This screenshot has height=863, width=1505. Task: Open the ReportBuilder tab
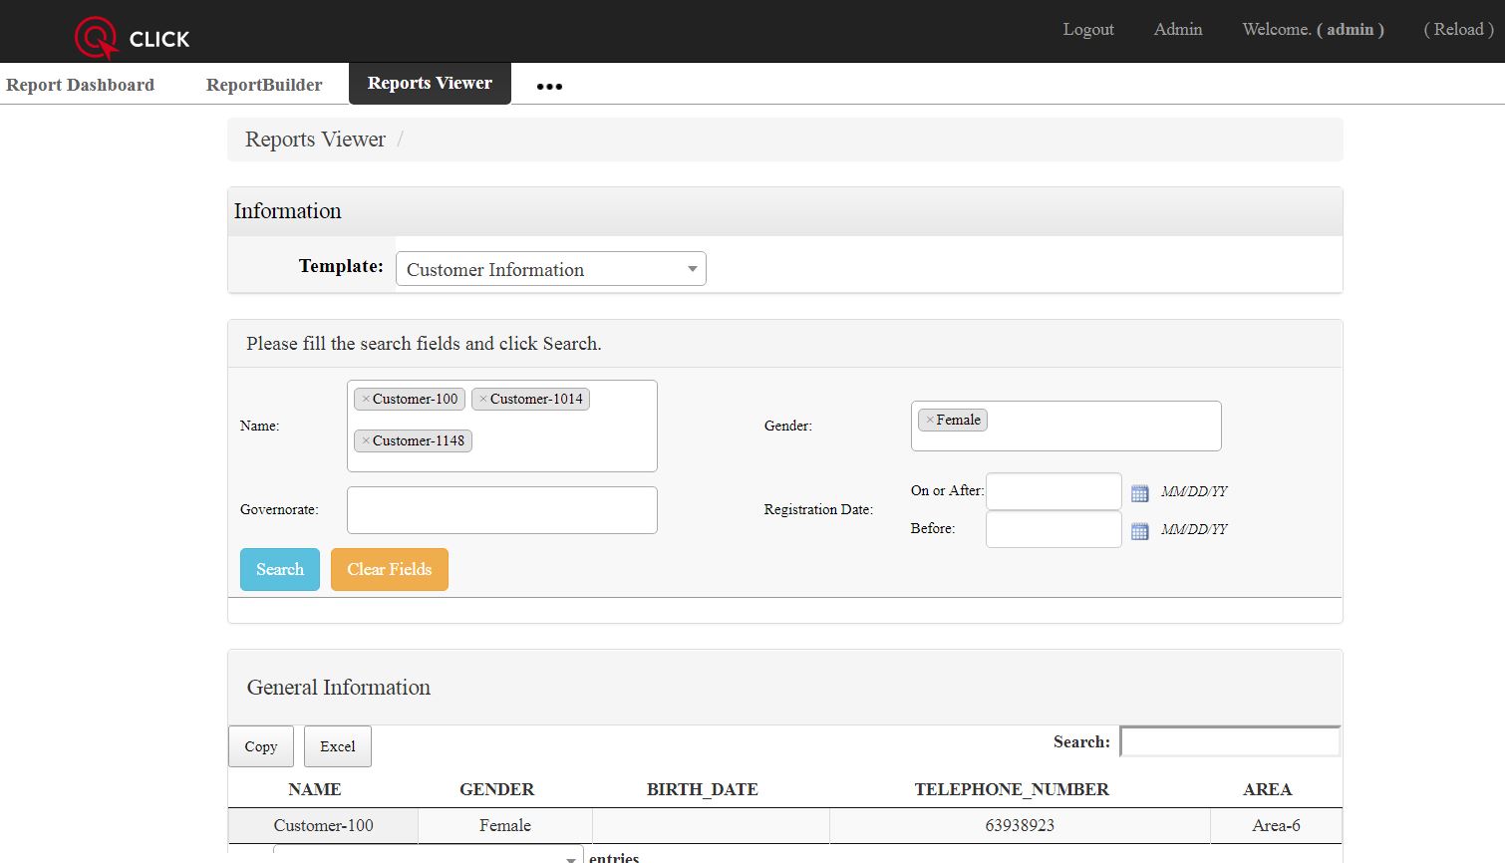coord(264,86)
